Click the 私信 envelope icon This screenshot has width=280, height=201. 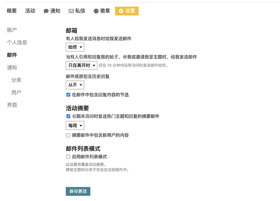[71, 11]
